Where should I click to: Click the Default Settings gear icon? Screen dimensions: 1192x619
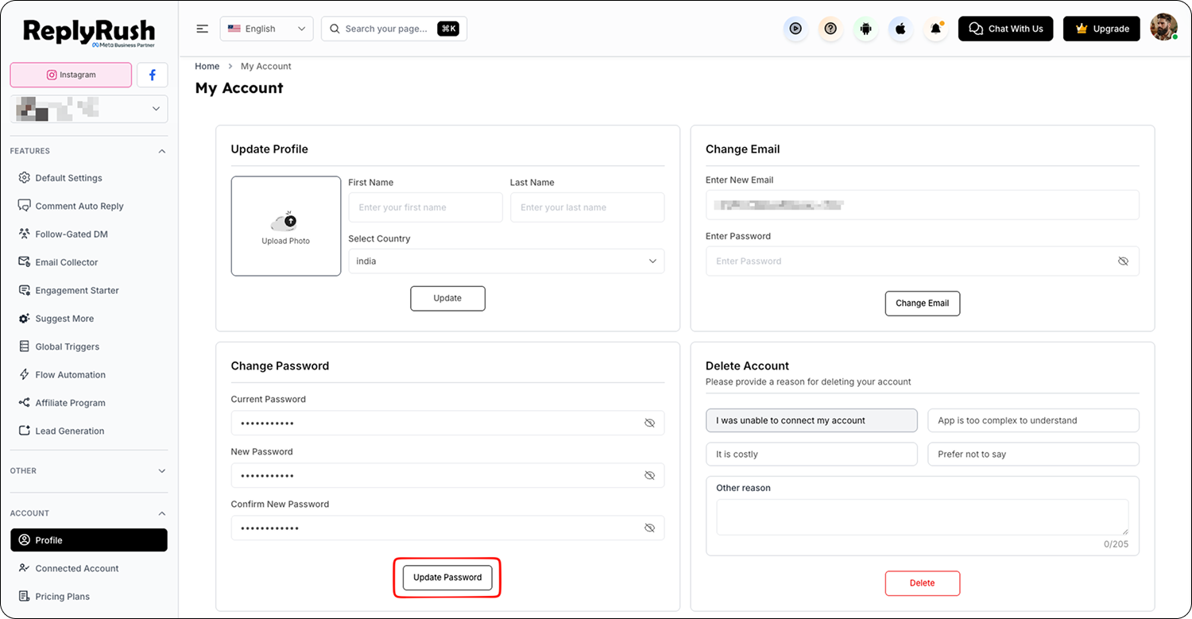(24, 178)
